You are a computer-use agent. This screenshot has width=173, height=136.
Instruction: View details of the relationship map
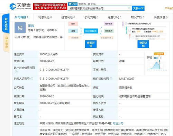[91, 44]
